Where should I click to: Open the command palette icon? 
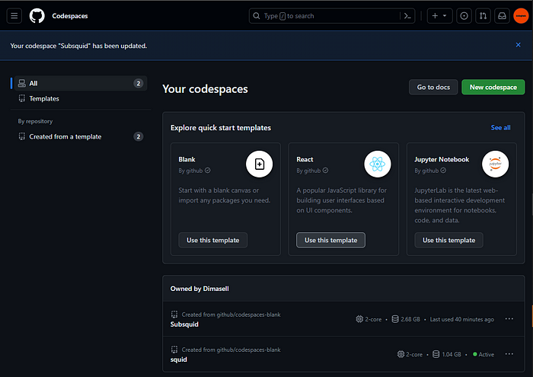[407, 16]
